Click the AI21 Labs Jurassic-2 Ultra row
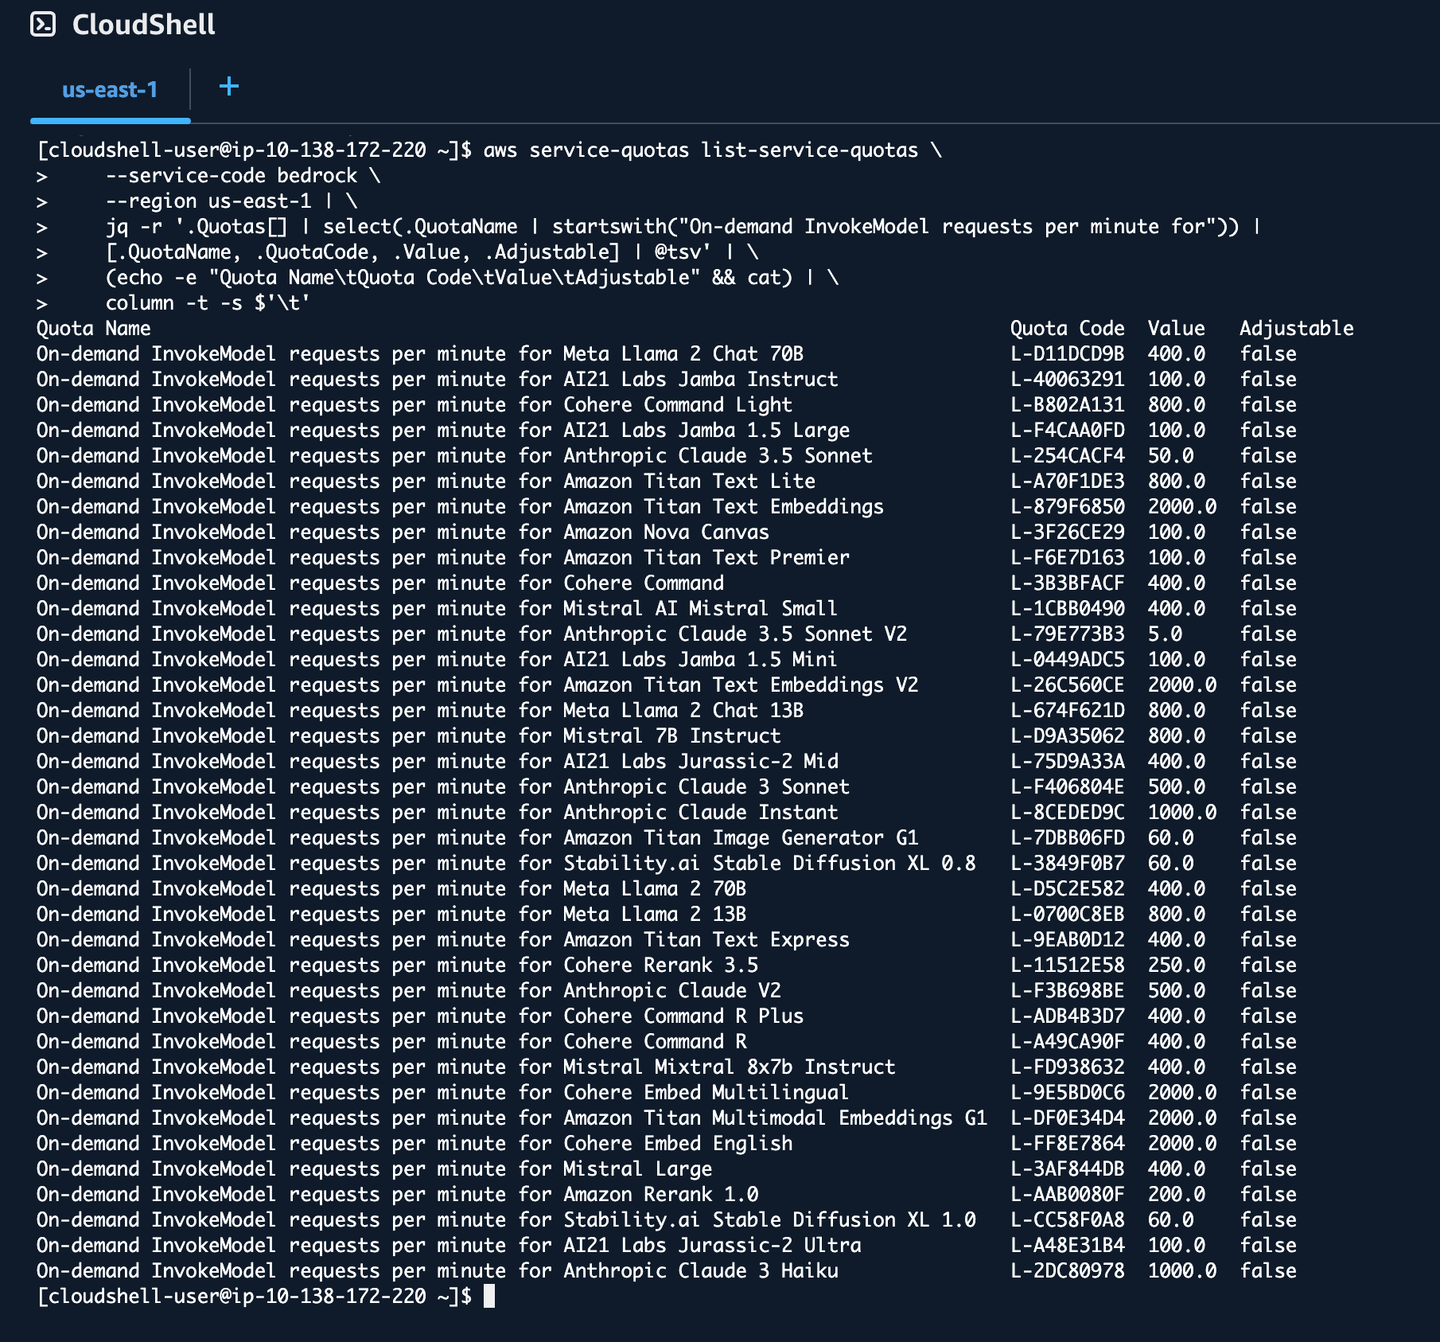1440x1342 pixels. pos(666,1245)
